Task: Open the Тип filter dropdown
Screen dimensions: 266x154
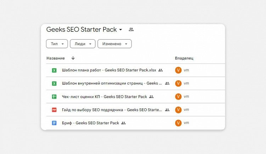Action: click(57, 44)
